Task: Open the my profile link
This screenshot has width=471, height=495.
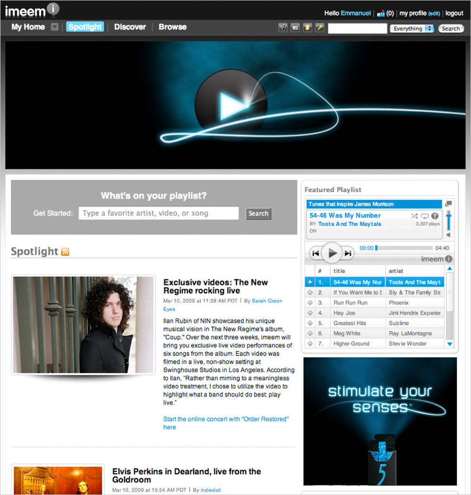Action: pos(413,13)
